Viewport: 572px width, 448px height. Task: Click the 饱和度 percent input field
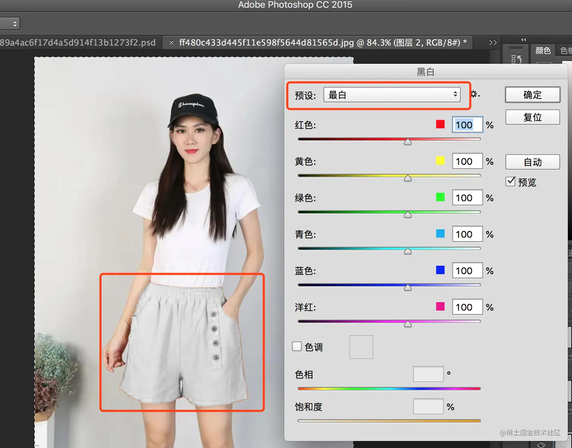pyautogui.click(x=428, y=406)
